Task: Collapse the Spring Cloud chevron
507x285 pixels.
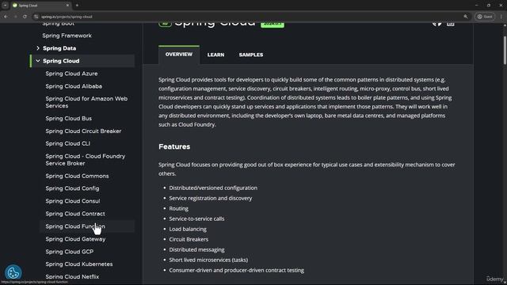Action: pos(38,61)
